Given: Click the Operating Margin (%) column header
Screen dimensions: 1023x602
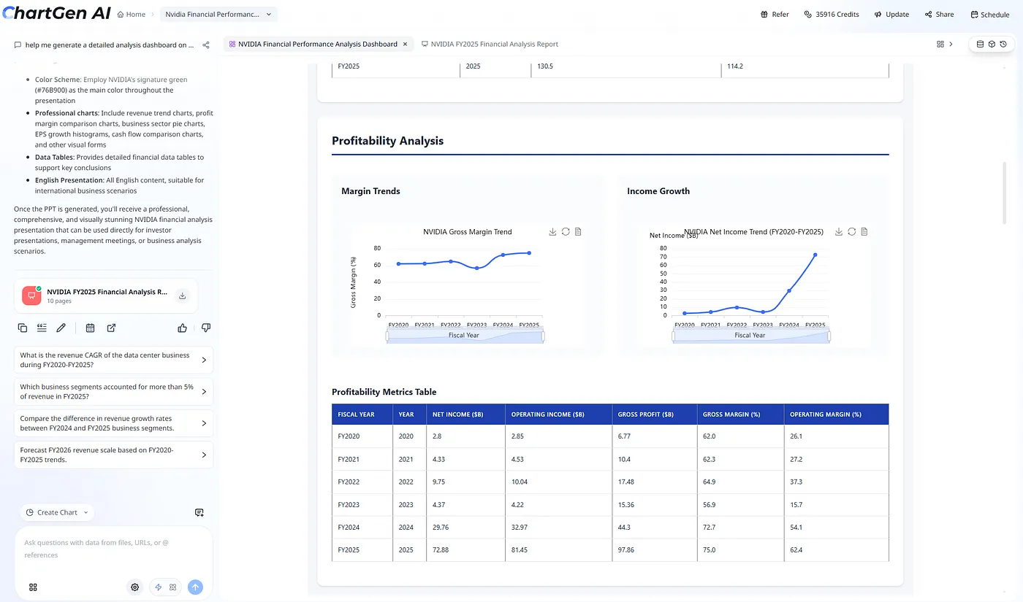Looking at the screenshot, I should 836,414.
